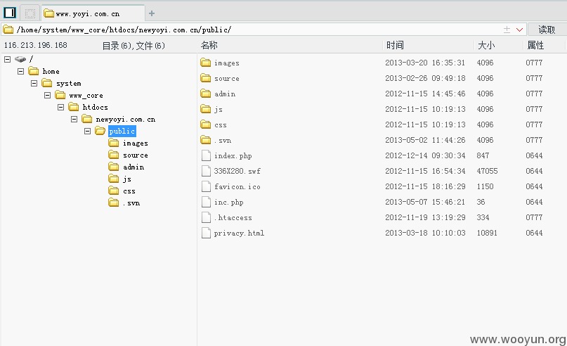Toggle the sidebar panel icon
The width and height of the screenshot is (567, 346).
(x=10, y=13)
